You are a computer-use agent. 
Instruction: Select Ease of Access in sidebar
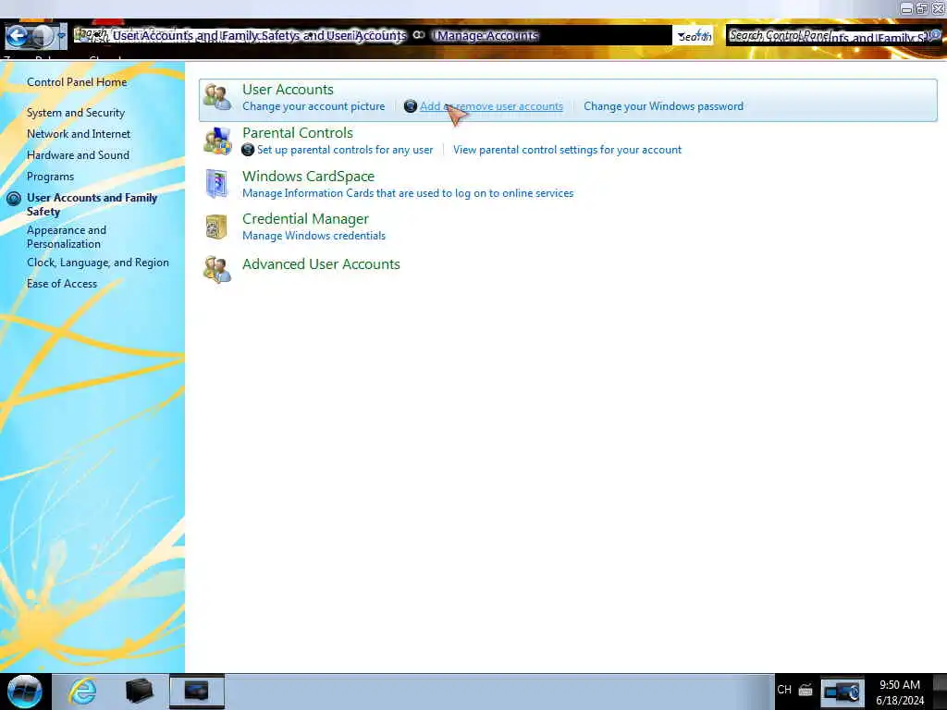[62, 284]
